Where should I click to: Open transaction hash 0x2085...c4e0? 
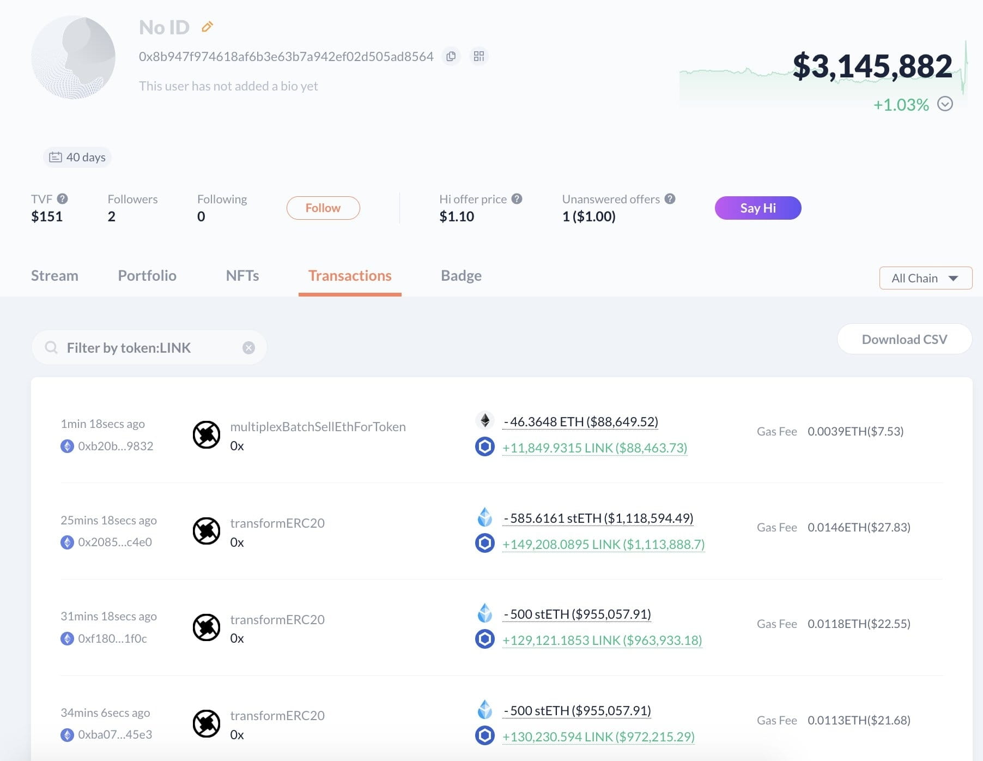pyautogui.click(x=115, y=542)
